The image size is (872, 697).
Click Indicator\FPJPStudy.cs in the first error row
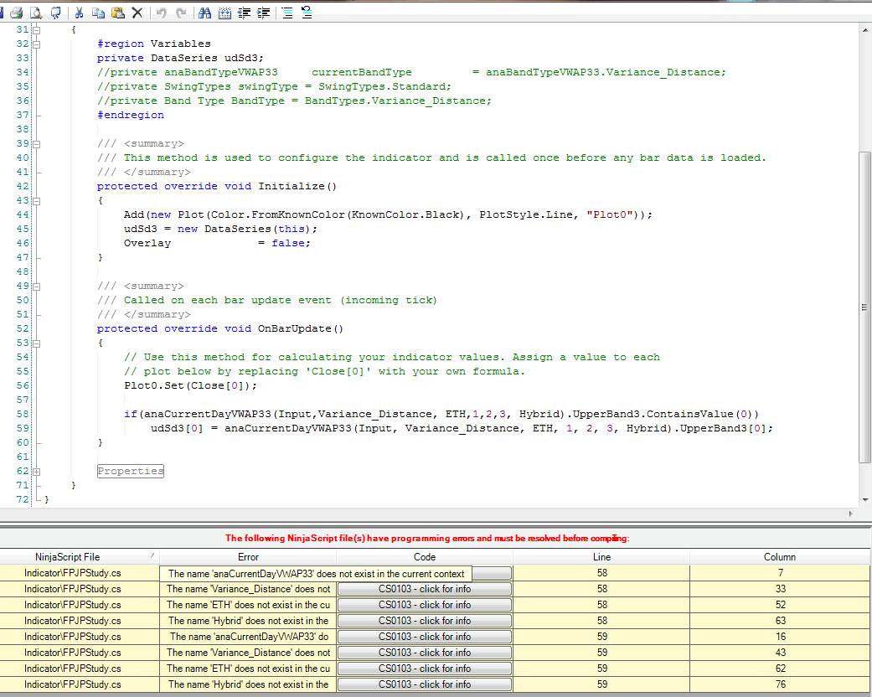[x=72, y=573]
